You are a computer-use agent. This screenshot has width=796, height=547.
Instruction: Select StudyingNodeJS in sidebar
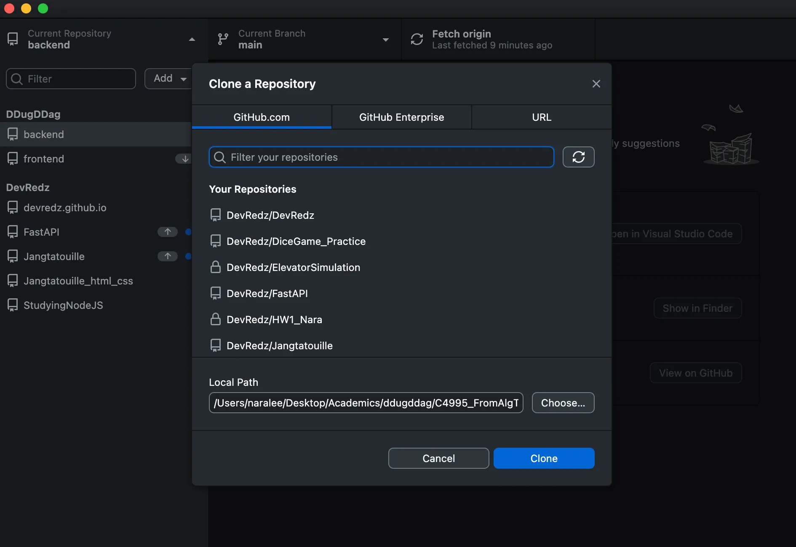pyautogui.click(x=96, y=305)
